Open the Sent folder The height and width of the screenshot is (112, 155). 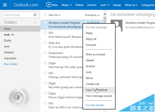[x=20, y=47]
